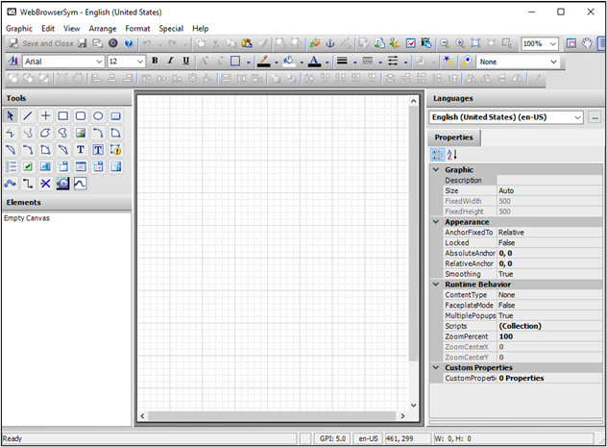This screenshot has height=447, width=607.
Task: Activate the Pan hand tool
Action: (587, 43)
